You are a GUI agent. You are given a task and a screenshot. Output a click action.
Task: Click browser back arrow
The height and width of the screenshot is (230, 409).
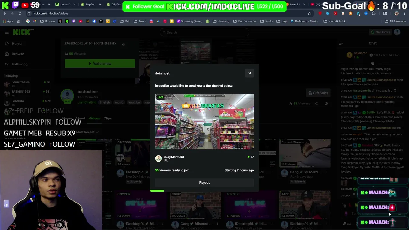pyautogui.click(x=5, y=13)
